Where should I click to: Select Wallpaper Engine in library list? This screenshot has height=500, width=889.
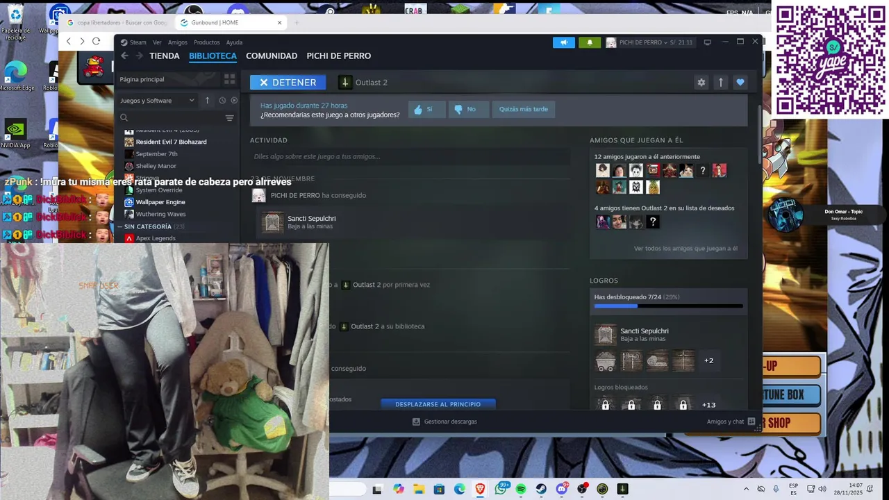tap(160, 202)
